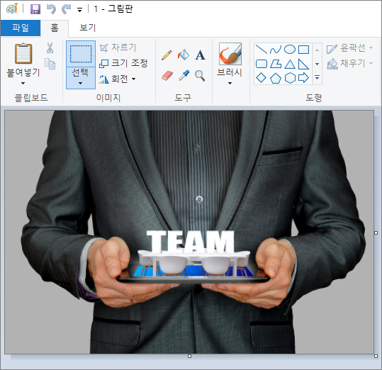This screenshot has height=370, width=382.
Task: Switch to the 보기 ribbon tab
Action: [x=87, y=28]
